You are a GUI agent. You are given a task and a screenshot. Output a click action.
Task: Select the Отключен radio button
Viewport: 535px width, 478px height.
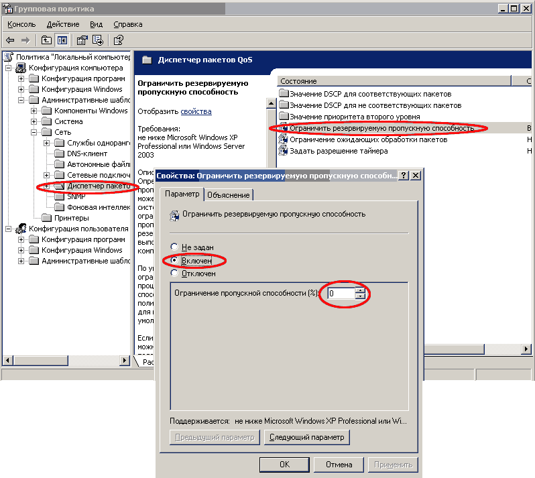(174, 273)
